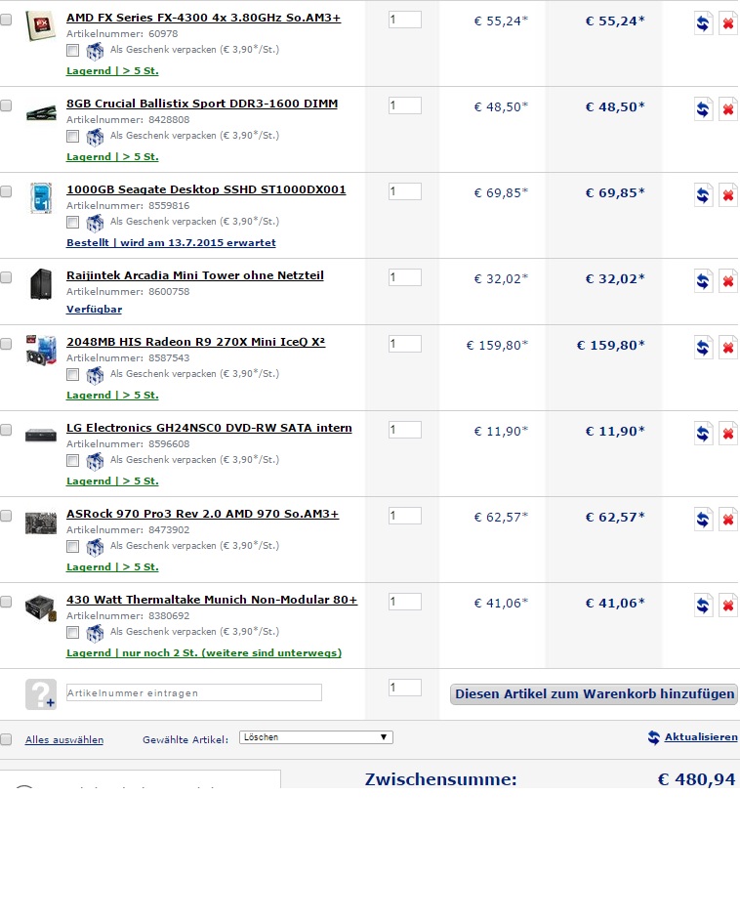Open ASRock 970 Pro3 Rev 2.0 link
Screen dimensions: 740x920
tap(203, 514)
